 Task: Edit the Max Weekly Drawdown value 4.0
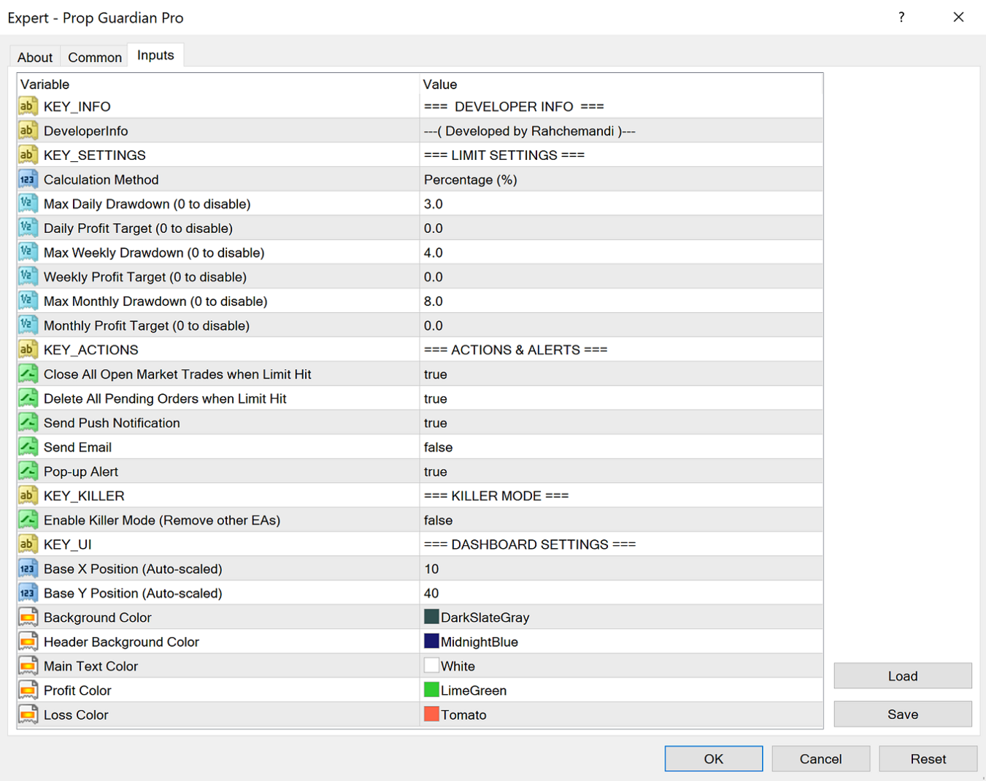click(621, 253)
